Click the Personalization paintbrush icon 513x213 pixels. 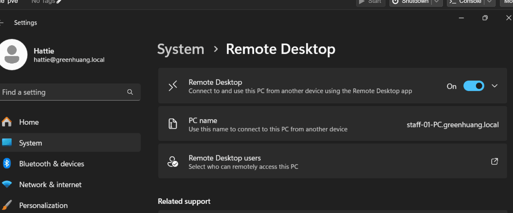pos(7,205)
